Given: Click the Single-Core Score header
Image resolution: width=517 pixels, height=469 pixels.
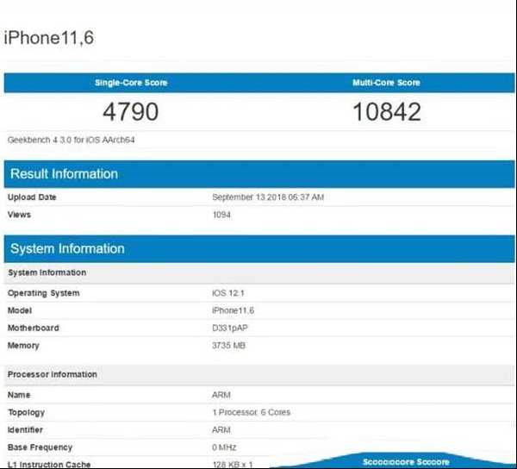Looking at the screenshot, I should coord(131,83).
